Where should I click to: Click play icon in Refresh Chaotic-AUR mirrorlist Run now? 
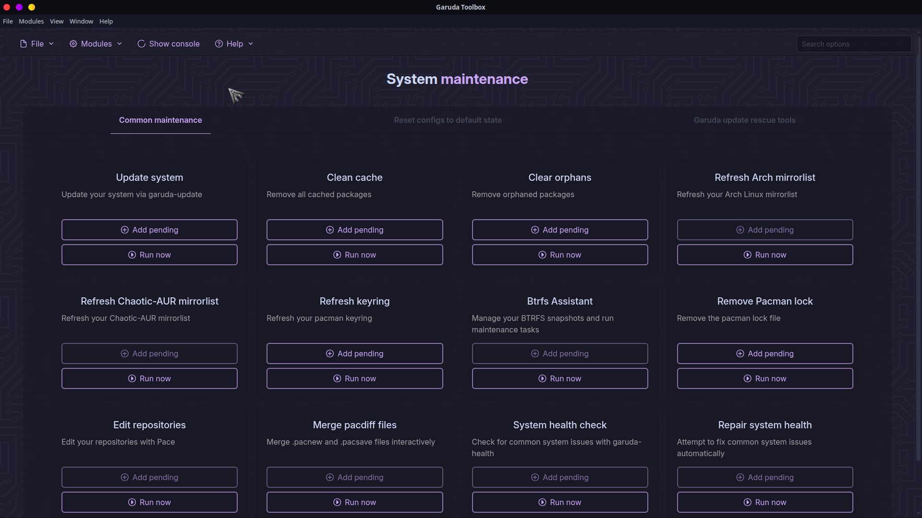(x=132, y=378)
